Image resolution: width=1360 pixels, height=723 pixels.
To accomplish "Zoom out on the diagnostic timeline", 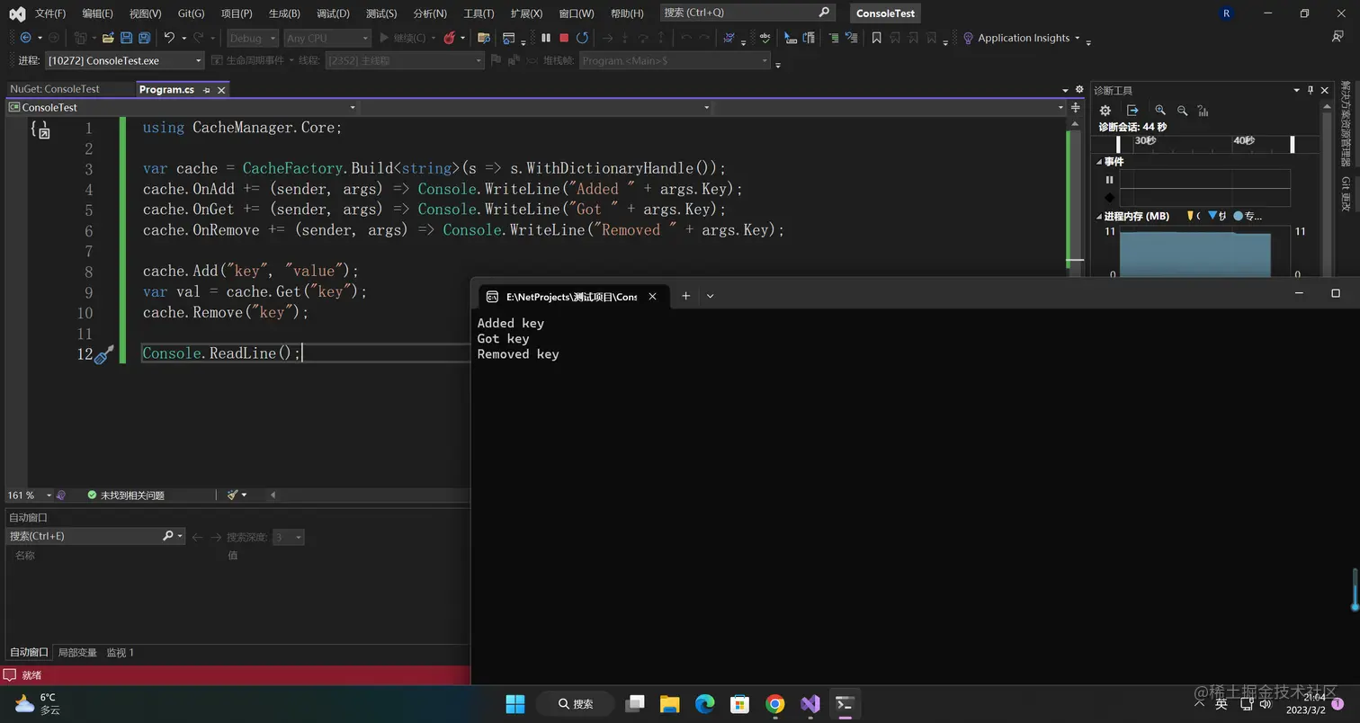I will click(x=1182, y=111).
